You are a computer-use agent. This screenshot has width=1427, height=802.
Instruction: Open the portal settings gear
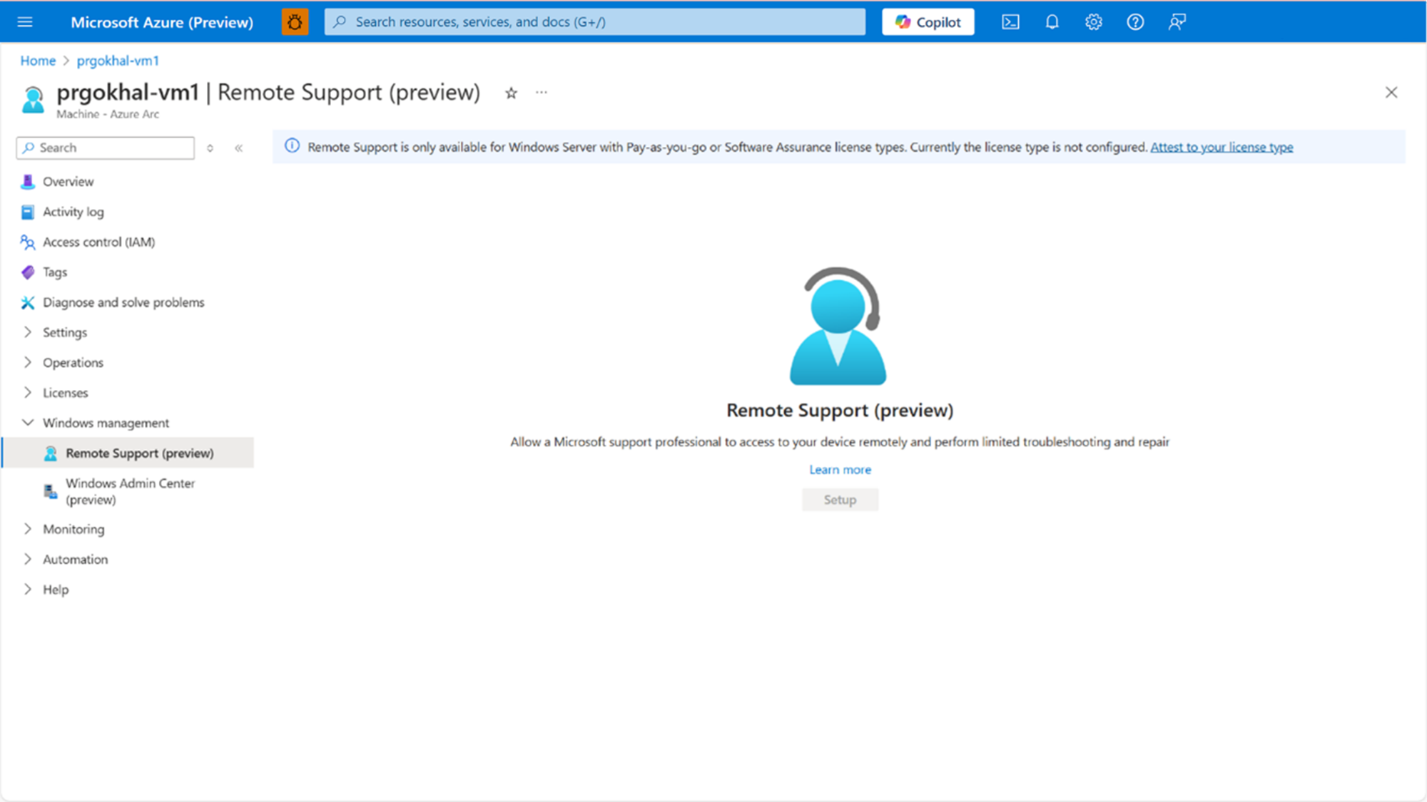1093,21
